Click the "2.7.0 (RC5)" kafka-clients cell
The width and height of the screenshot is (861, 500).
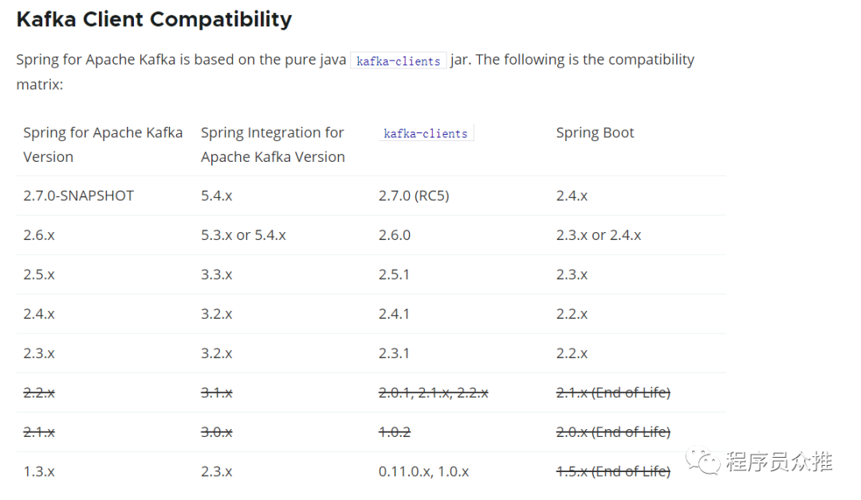[414, 195]
